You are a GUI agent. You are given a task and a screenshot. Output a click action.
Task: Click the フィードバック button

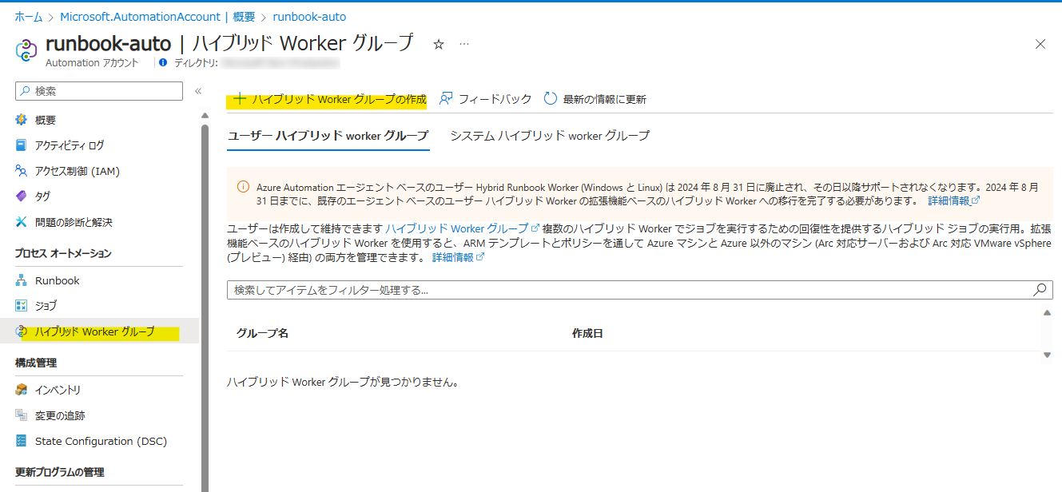(485, 99)
